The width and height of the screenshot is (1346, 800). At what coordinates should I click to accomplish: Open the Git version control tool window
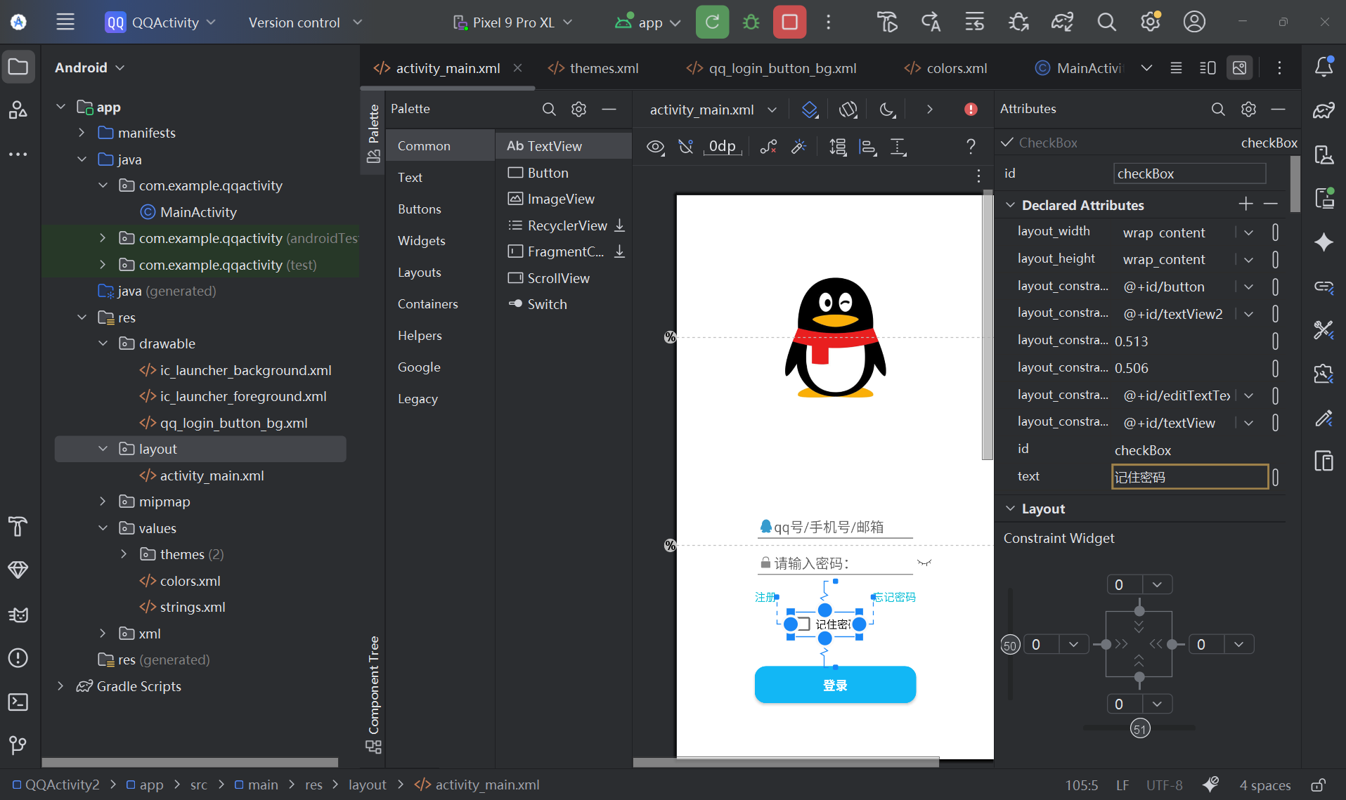pyautogui.click(x=18, y=745)
